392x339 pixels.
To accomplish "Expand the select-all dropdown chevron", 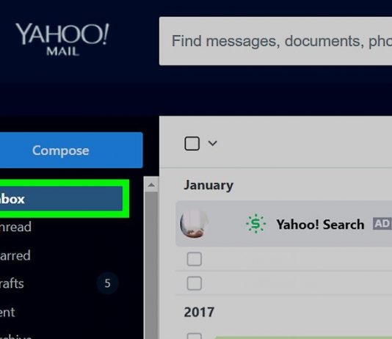I will pyautogui.click(x=212, y=143).
